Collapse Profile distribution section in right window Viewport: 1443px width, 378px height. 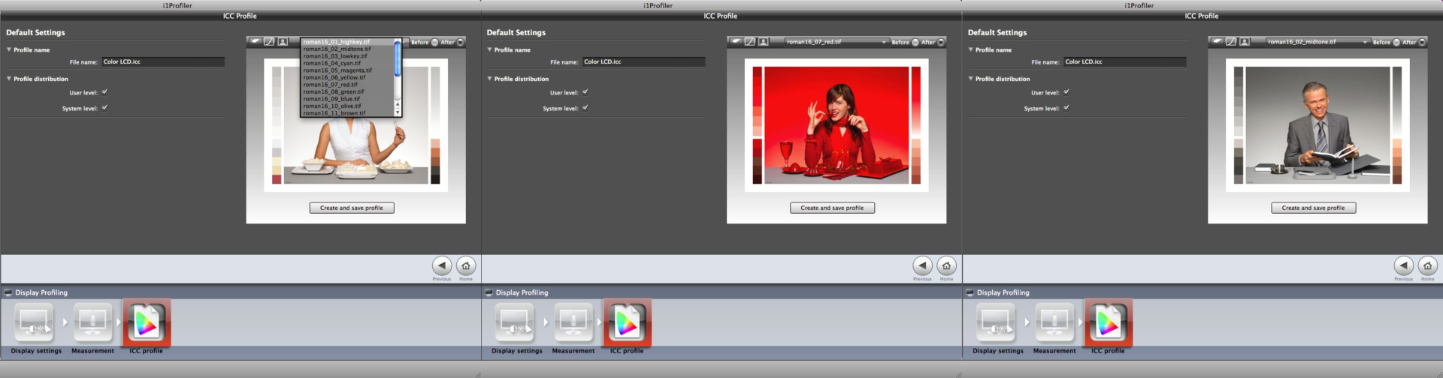pyautogui.click(x=970, y=79)
